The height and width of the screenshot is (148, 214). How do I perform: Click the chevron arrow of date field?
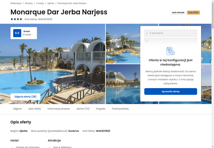pos(194,41)
